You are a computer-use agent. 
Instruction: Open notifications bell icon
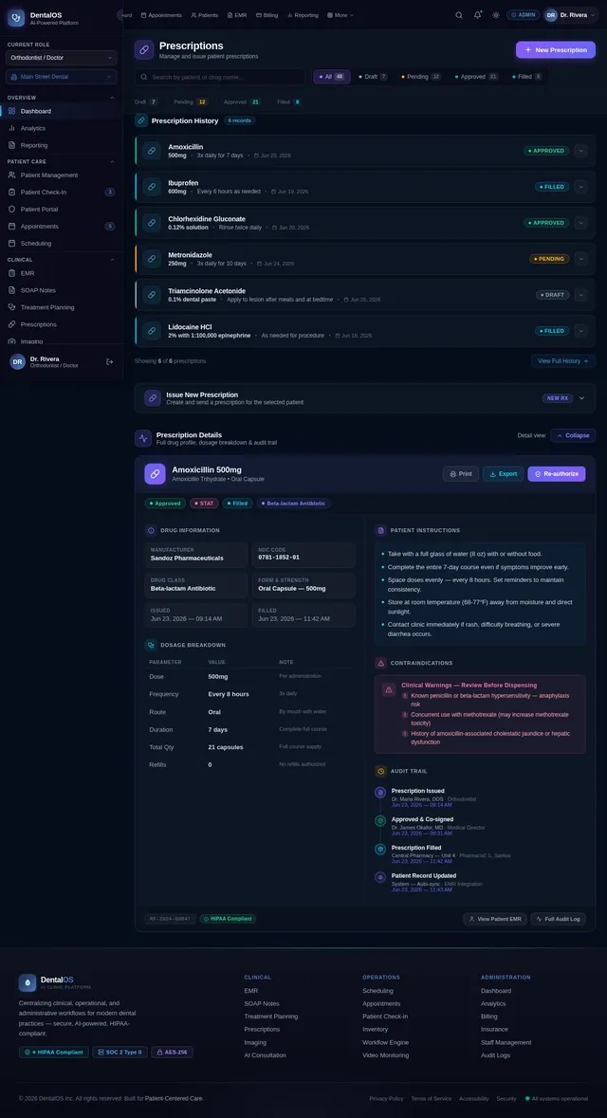(477, 15)
